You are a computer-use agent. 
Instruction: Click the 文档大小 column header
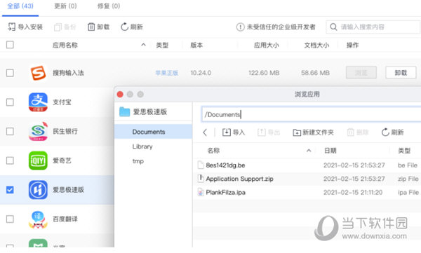point(316,45)
